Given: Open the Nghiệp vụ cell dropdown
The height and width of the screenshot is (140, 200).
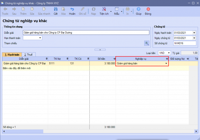Looking at the screenshot, I should click(166, 63).
